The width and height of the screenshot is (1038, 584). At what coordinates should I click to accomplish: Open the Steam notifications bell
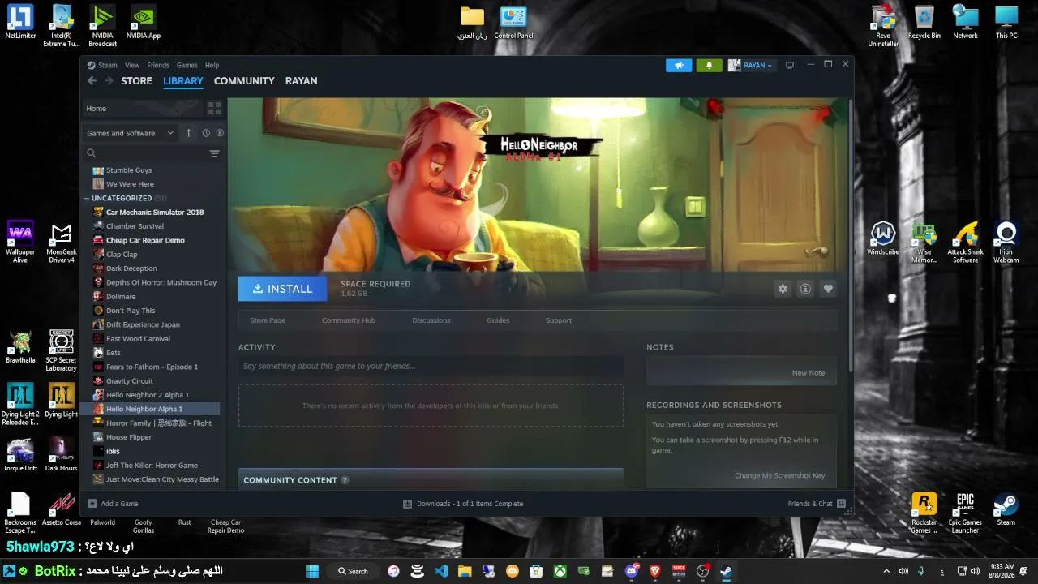709,66
